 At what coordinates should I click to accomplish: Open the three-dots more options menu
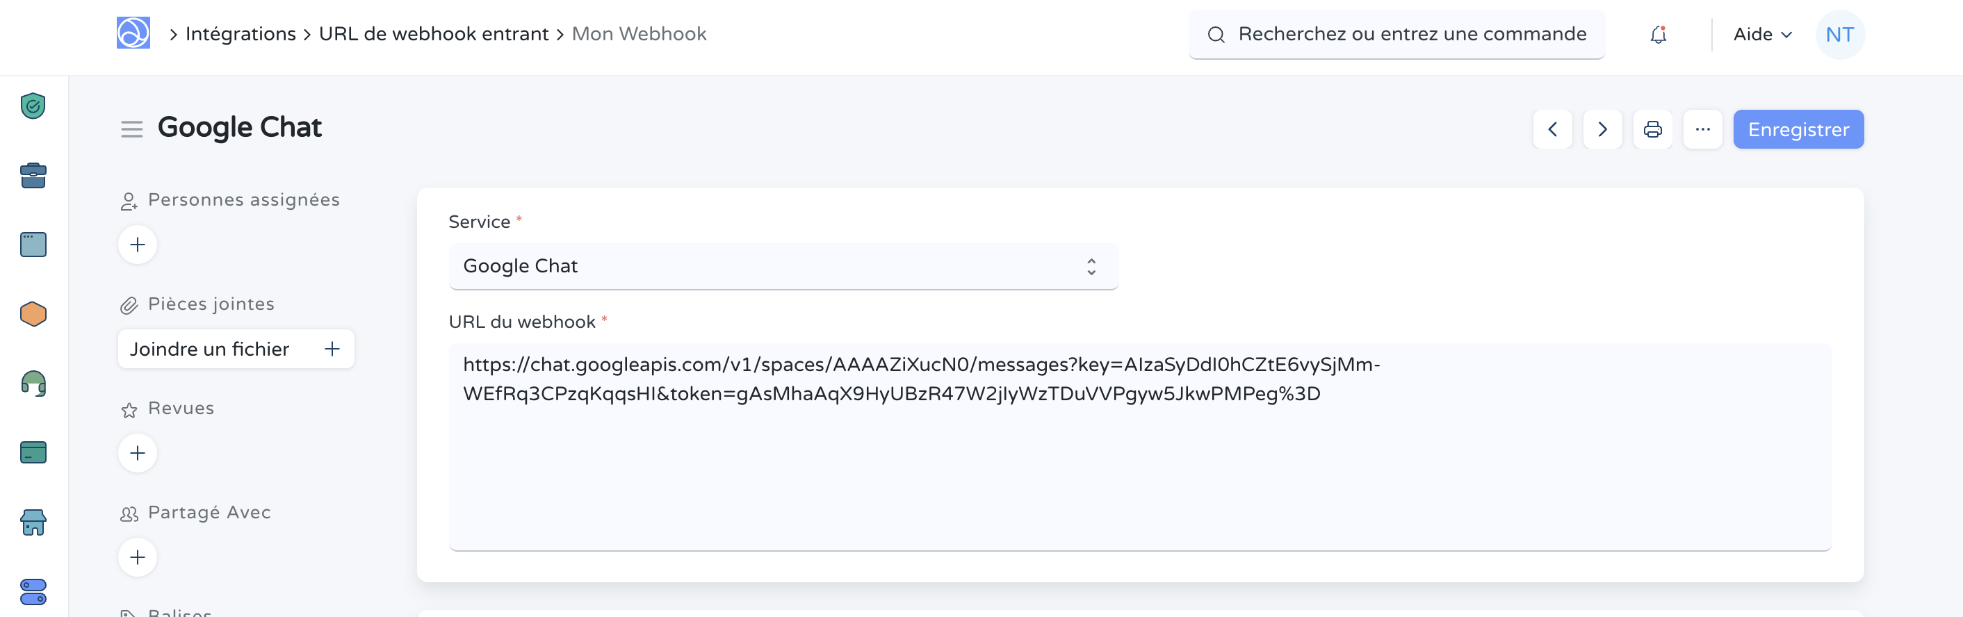point(1702,129)
